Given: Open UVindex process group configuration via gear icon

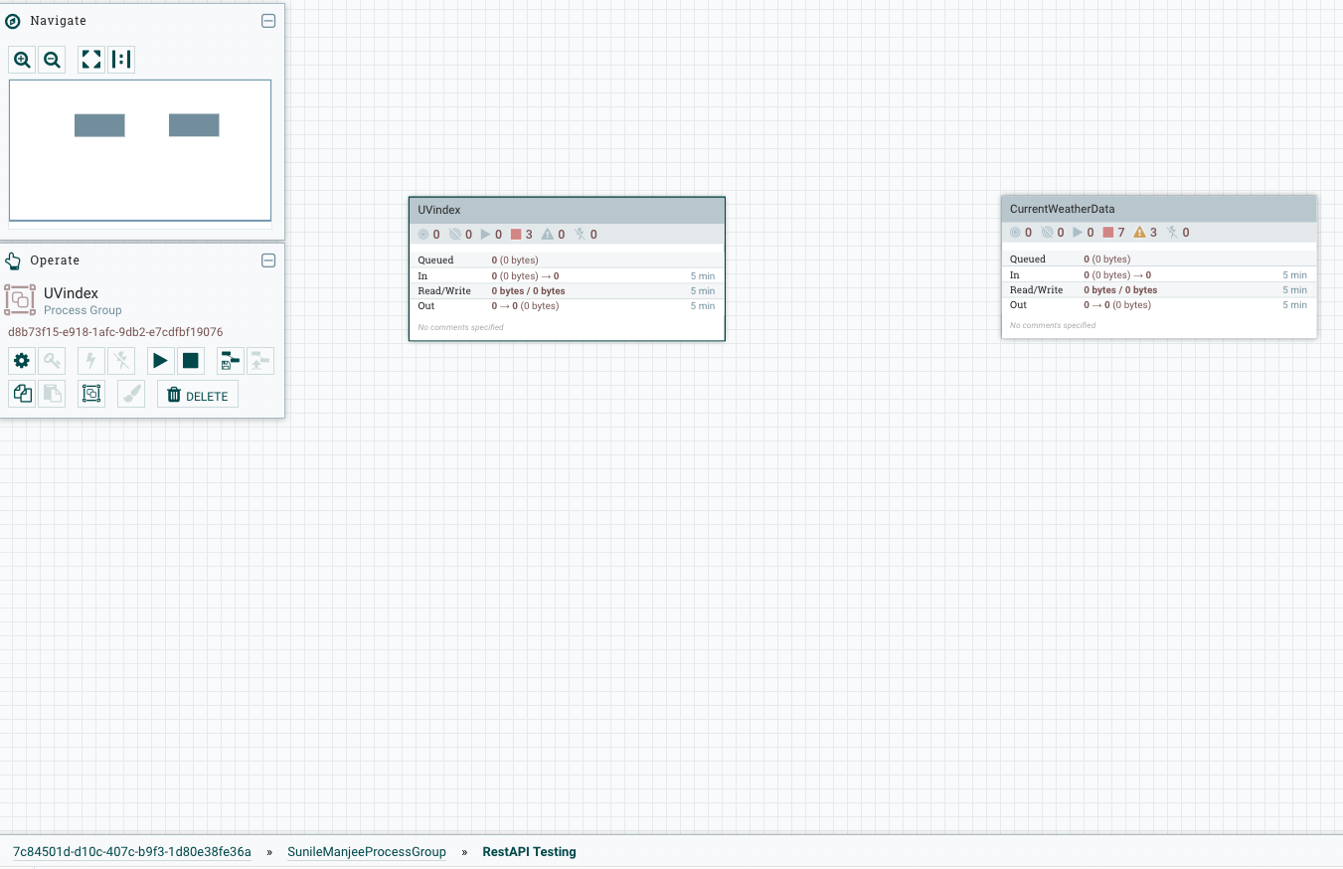Looking at the screenshot, I should coord(22,360).
